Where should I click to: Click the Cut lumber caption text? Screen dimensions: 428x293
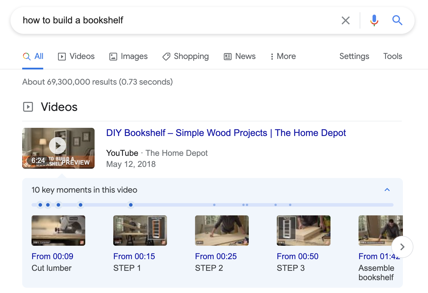(x=52, y=268)
